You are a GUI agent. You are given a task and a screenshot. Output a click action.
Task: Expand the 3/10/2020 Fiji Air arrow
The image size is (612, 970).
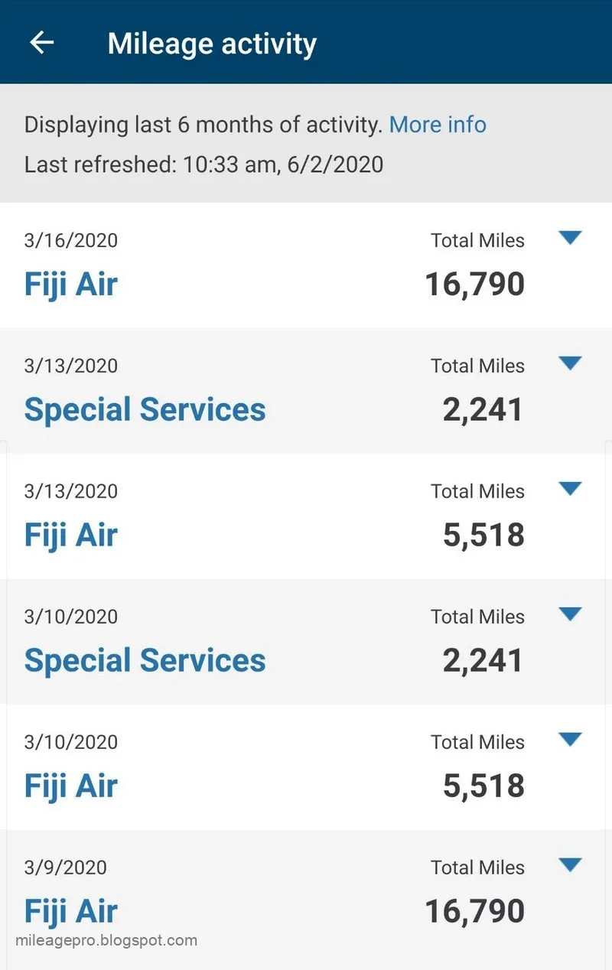tap(571, 740)
